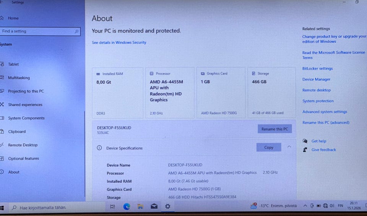367x216 pixels.
Task: Click the Get help chat icon
Action: pos(305,141)
